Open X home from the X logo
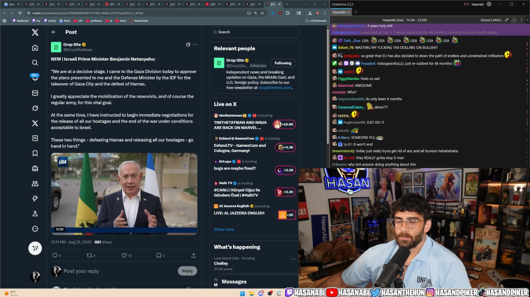Image resolution: width=530 pixels, height=297 pixels. click(35, 32)
